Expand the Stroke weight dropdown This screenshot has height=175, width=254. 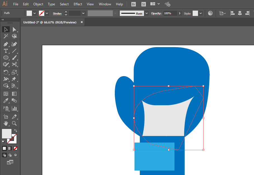click(x=83, y=13)
